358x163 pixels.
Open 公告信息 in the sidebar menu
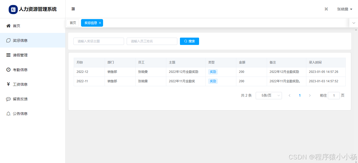pos(33,114)
